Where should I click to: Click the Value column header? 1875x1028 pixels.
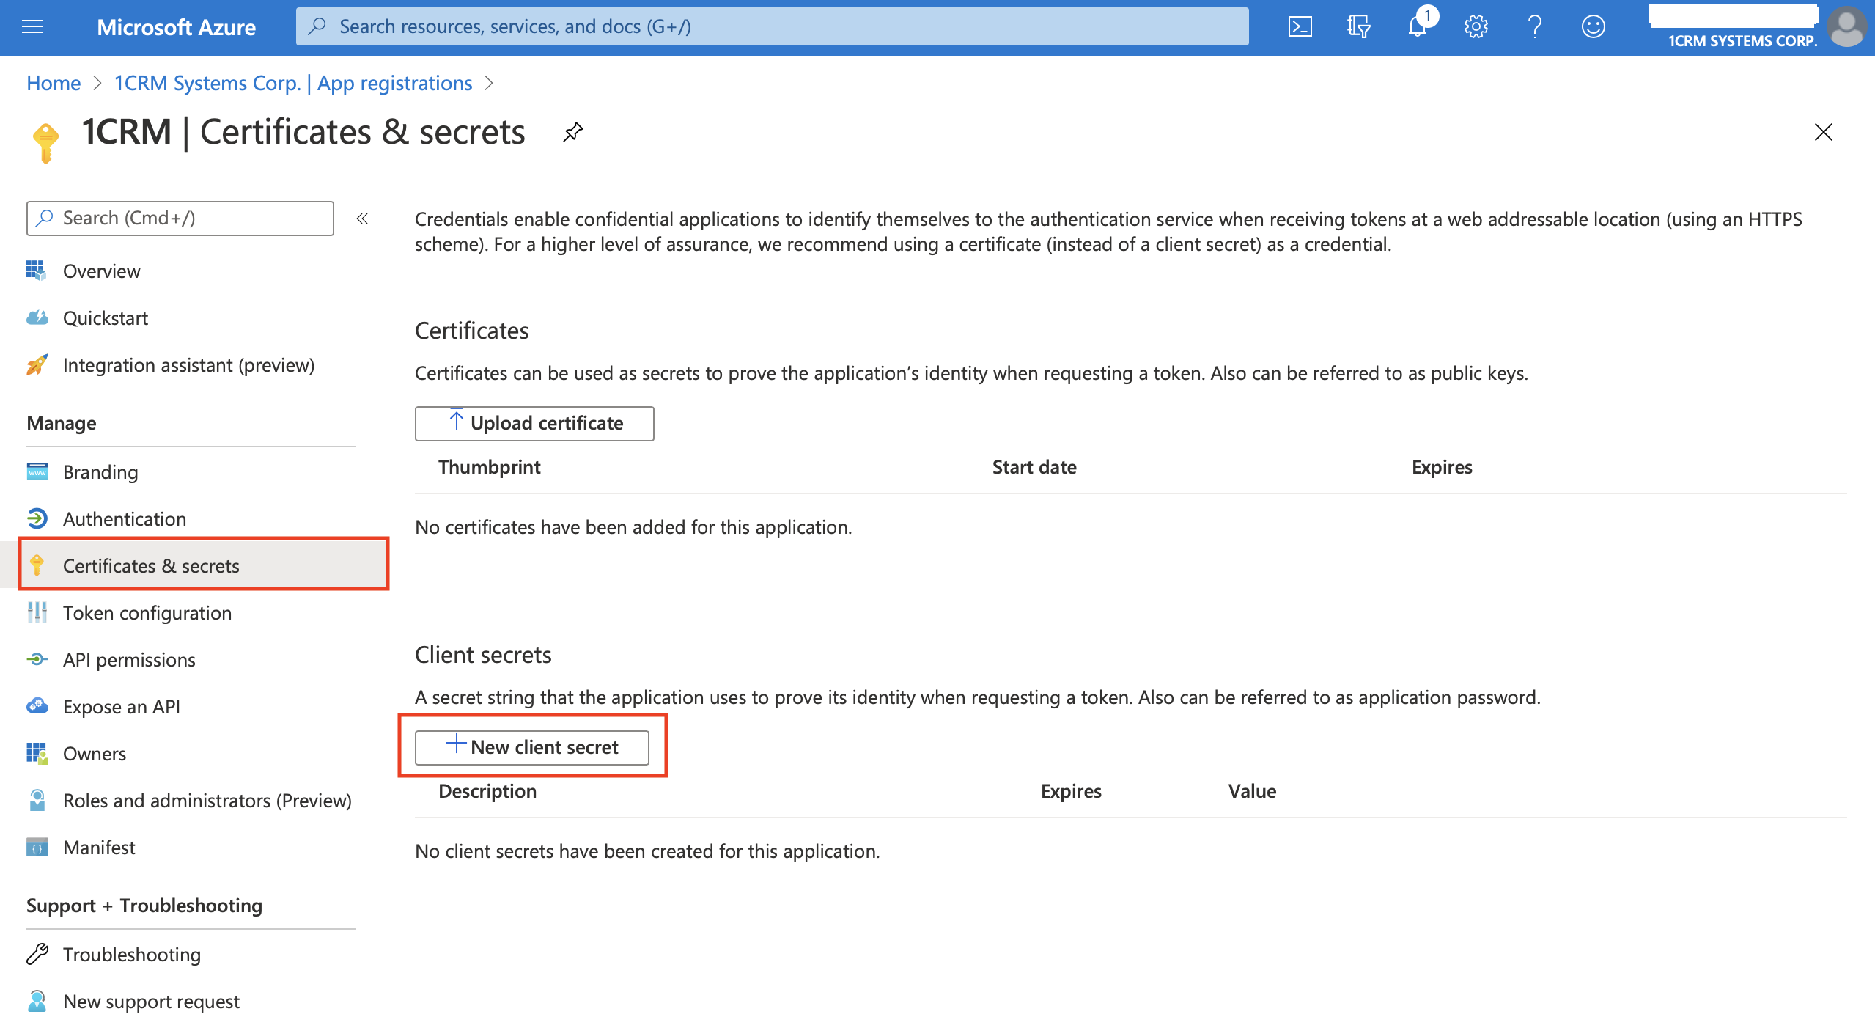tap(1252, 791)
